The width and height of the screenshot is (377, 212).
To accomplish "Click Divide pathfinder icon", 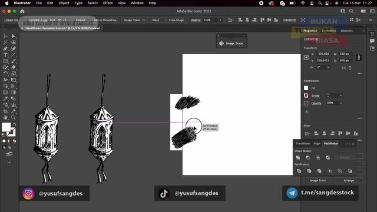I will pos(299,171).
